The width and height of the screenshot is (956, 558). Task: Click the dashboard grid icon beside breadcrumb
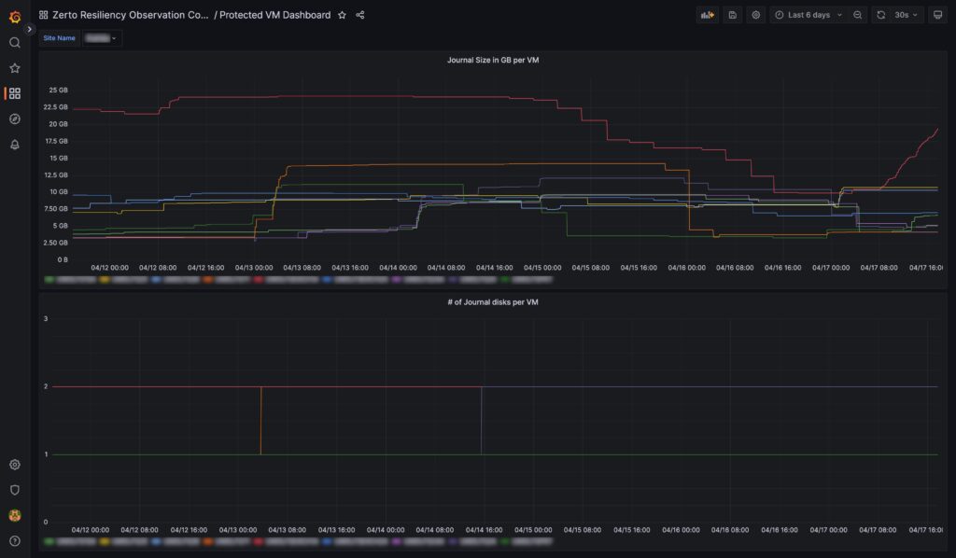43,15
